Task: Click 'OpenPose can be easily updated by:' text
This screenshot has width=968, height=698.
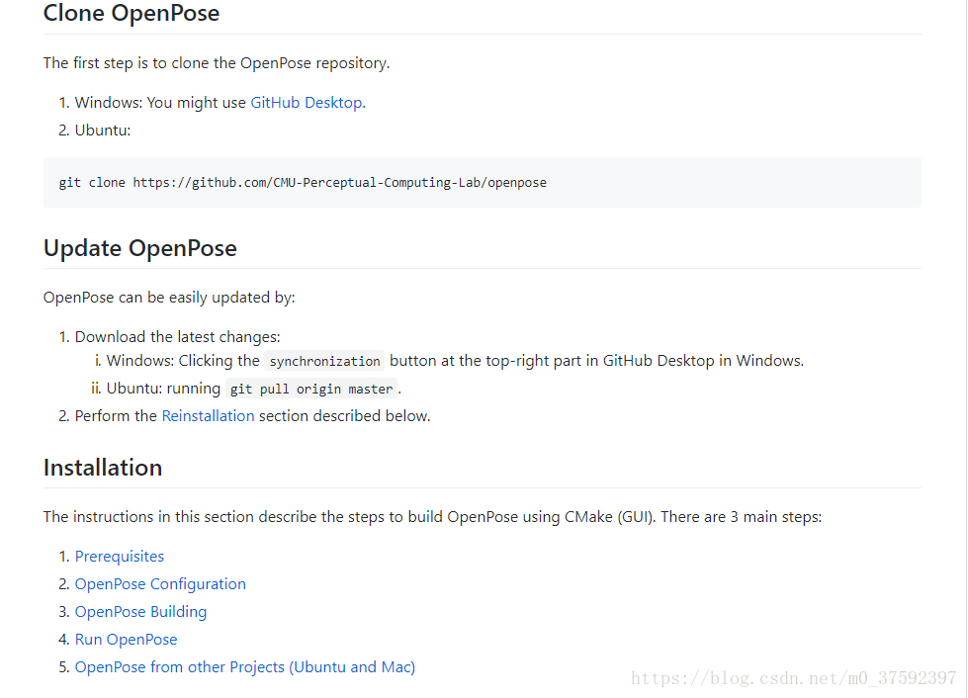Action: 169,298
